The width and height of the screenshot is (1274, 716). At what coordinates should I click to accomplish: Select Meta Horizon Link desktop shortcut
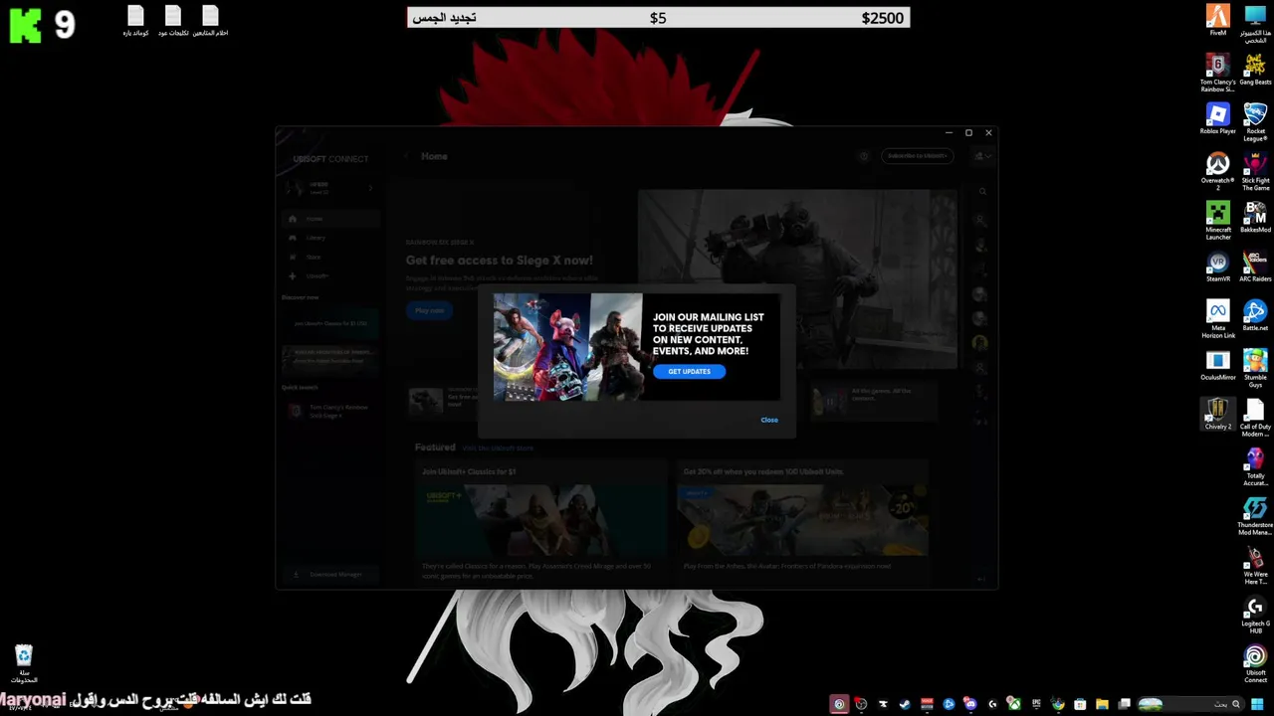point(1218,318)
